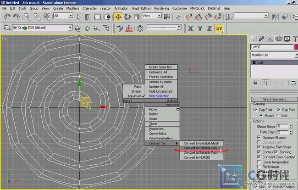
Task: Select the Morph capping radio button
Action: tap(261, 116)
